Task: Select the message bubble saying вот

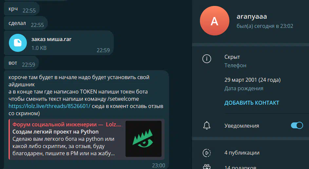Action: (21, 63)
